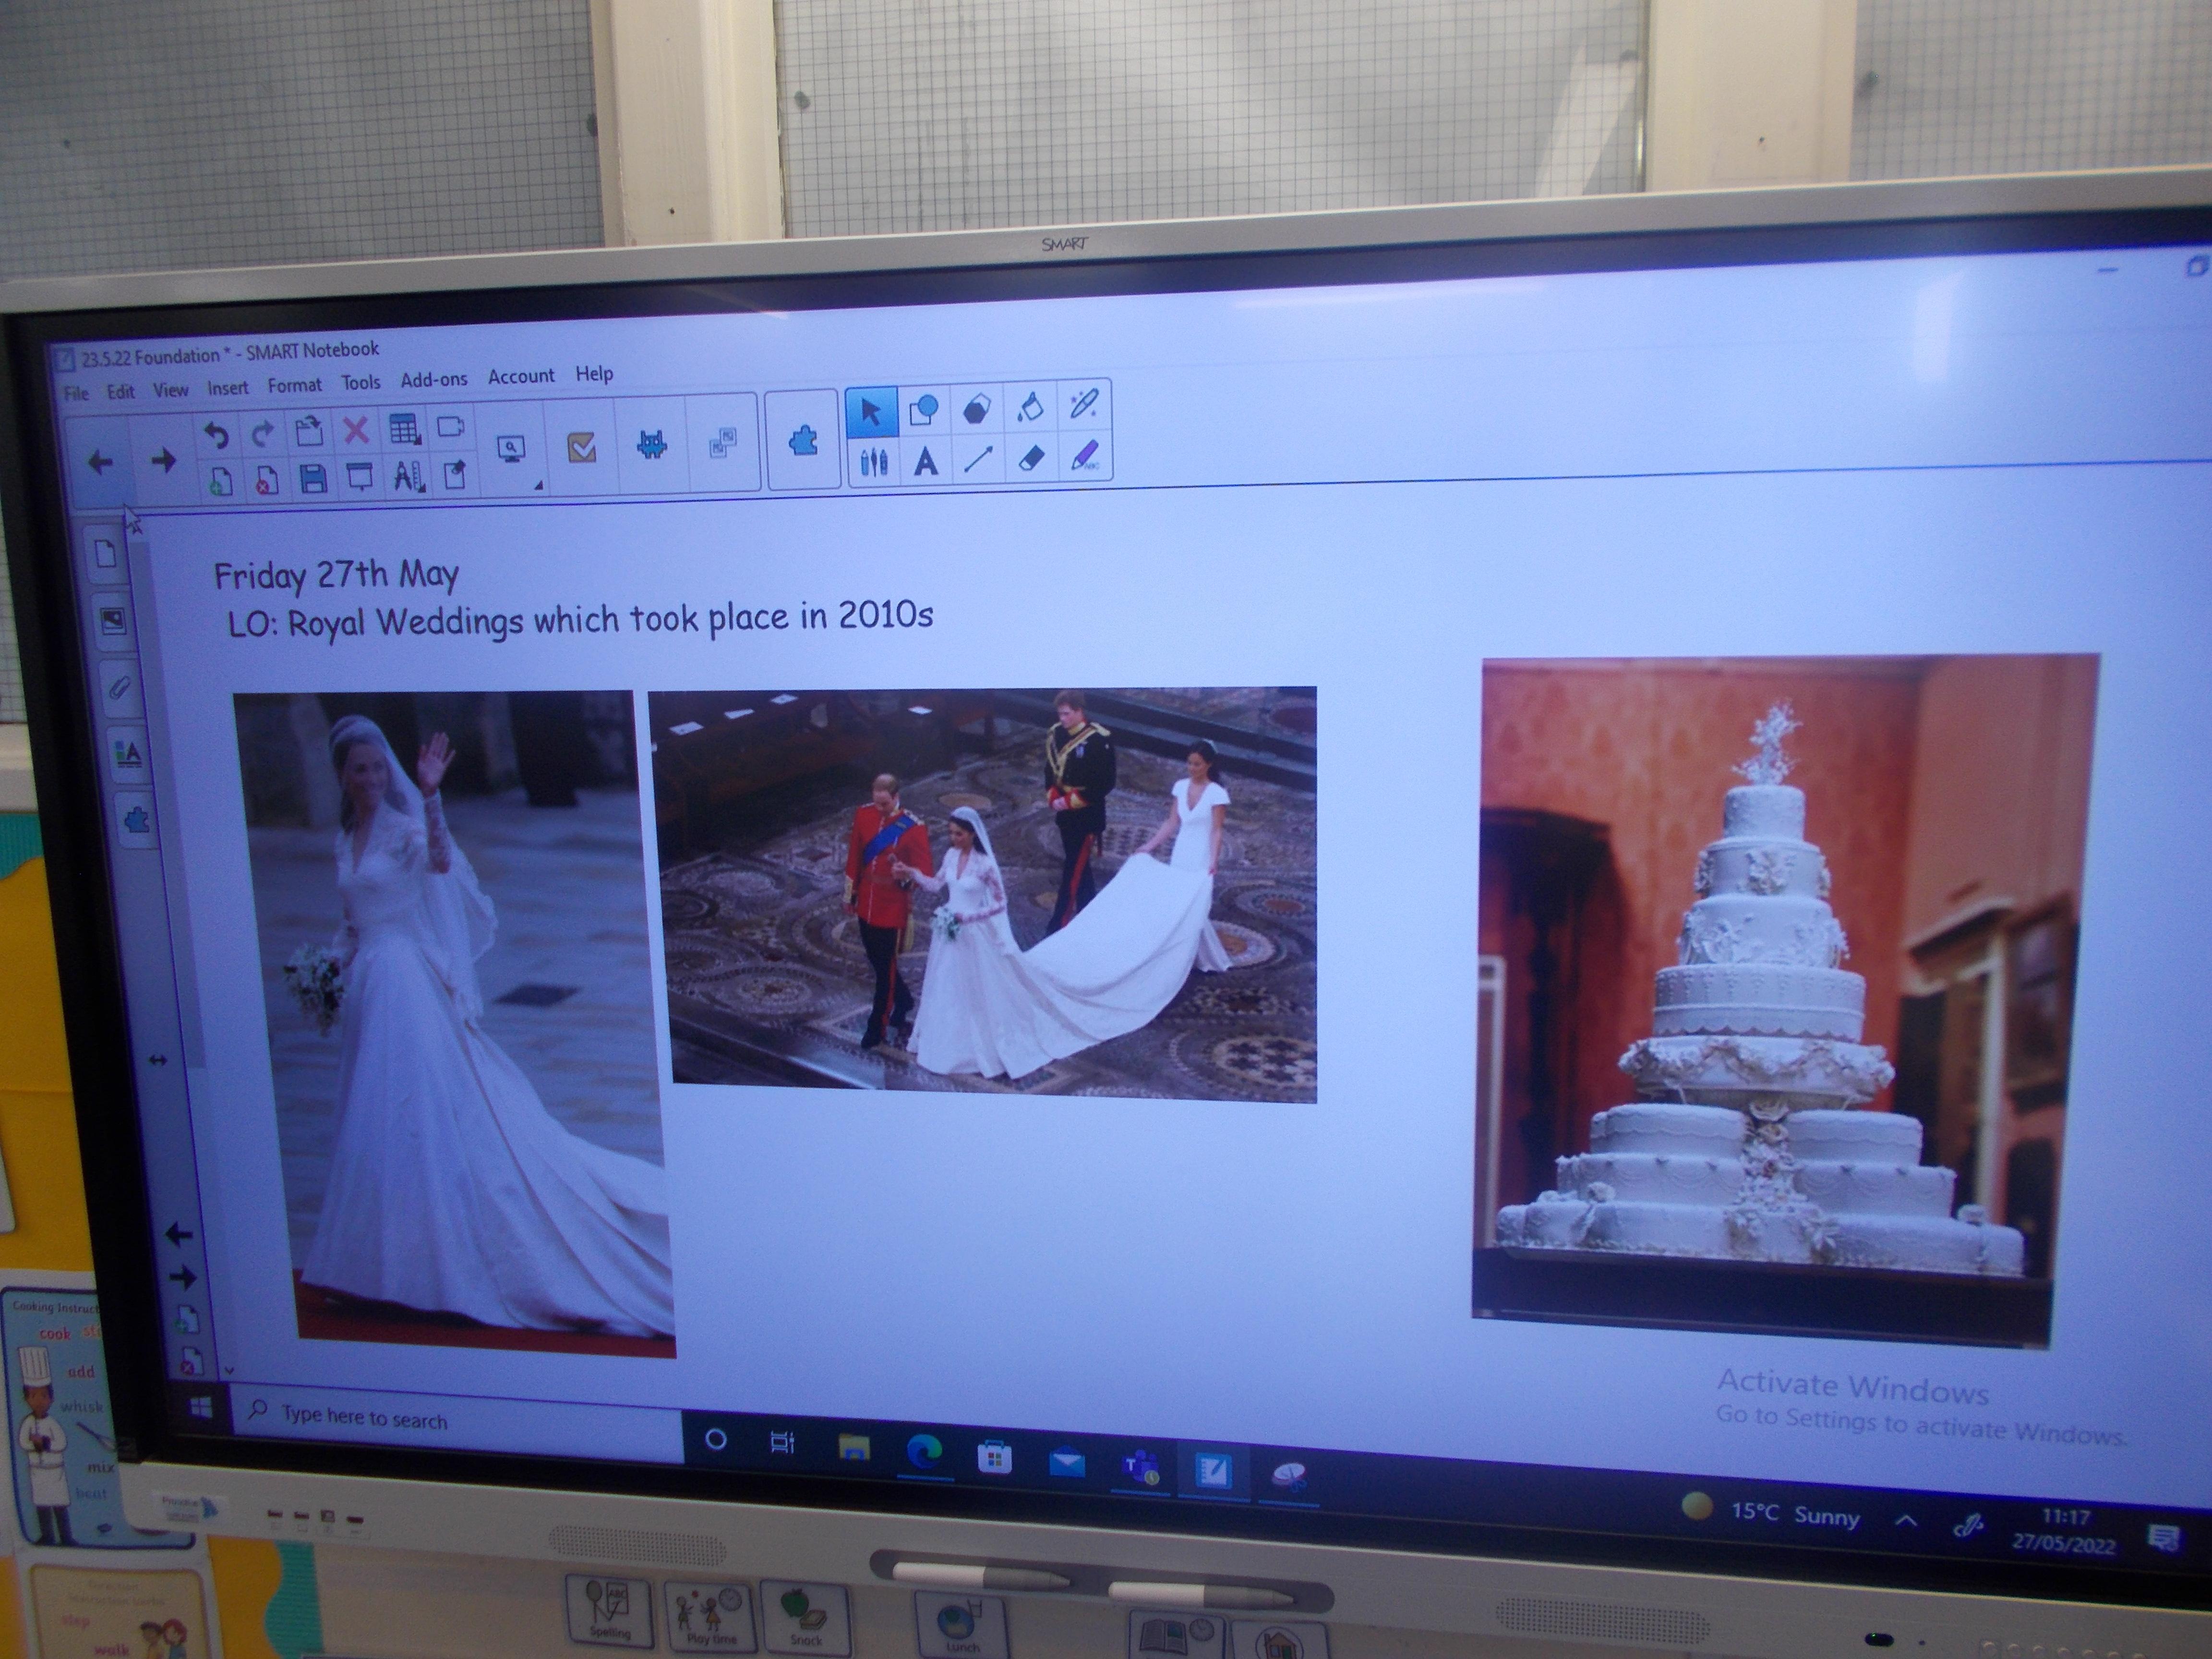Click the Save file icon

point(313,479)
